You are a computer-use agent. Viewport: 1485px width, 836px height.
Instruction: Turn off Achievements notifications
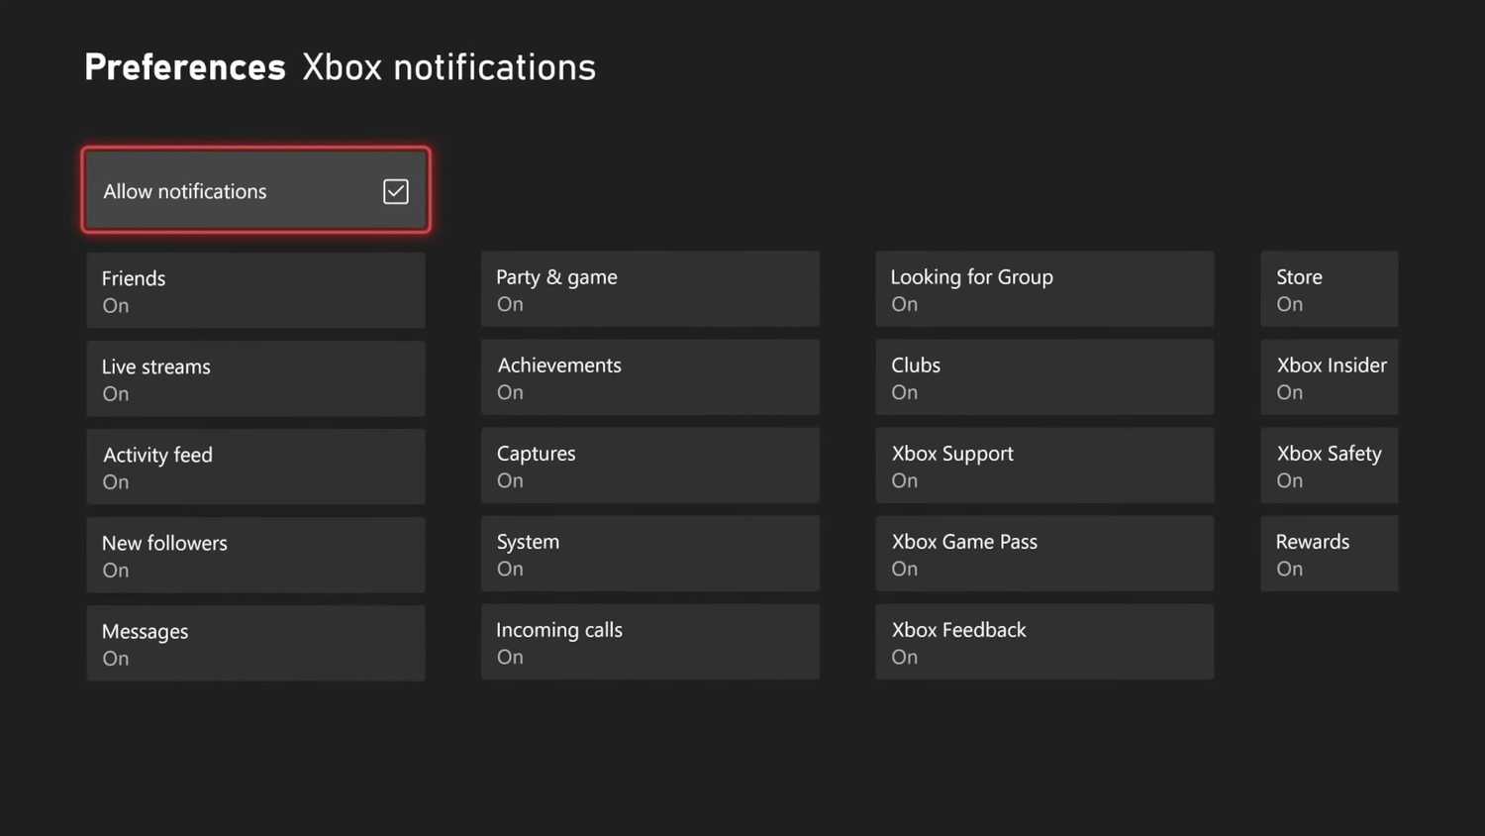coord(649,376)
